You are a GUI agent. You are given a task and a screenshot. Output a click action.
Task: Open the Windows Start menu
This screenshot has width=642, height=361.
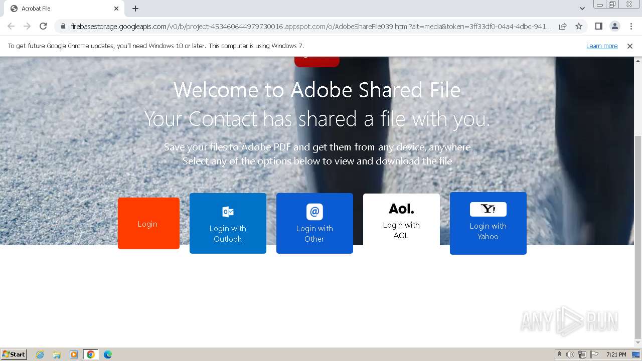14,354
